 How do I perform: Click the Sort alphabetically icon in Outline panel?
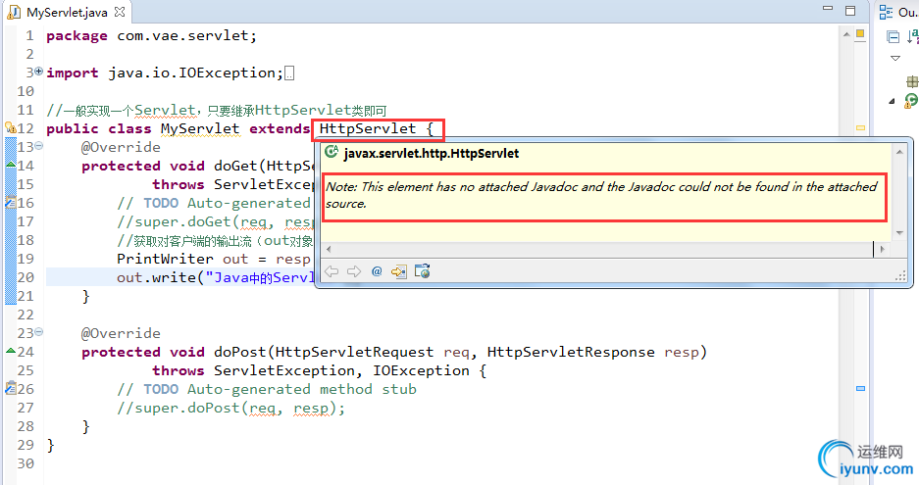[912, 37]
